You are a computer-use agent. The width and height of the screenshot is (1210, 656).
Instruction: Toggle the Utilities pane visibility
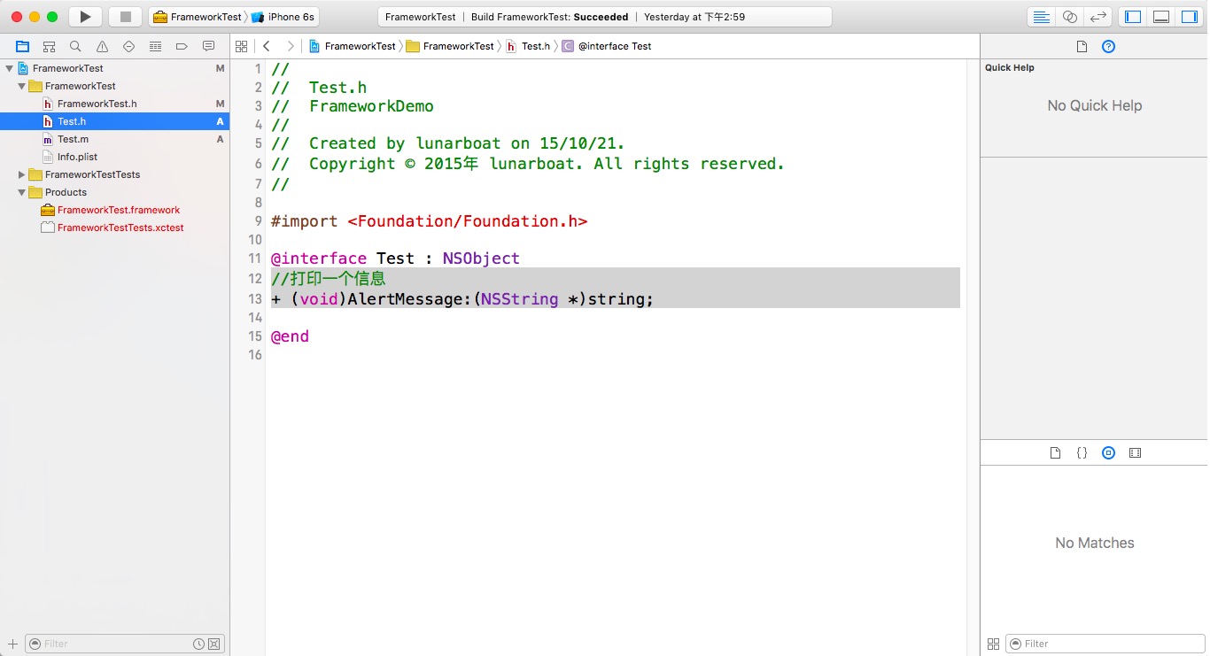pos(1189,17)
